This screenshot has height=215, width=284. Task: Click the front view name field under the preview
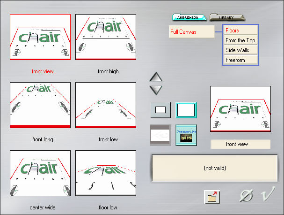(x=240, y=144)
